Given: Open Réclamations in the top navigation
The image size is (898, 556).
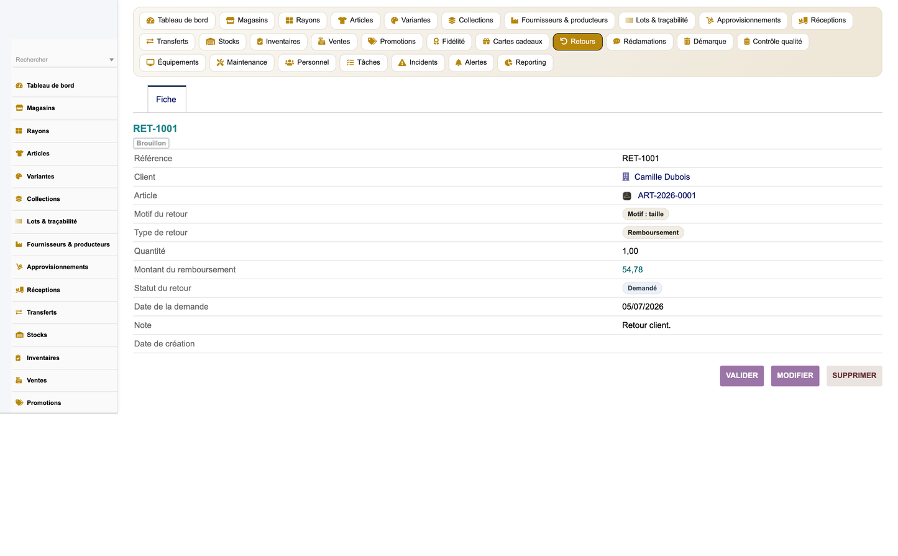Looking at the screenshot, I should pyautogui.click(x=639, y=42).
